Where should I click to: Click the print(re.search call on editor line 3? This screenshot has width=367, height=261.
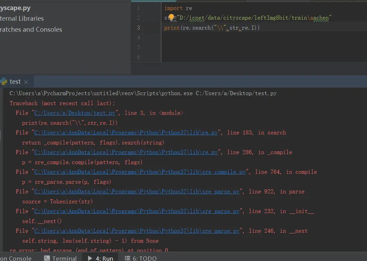tap(212, 28)
